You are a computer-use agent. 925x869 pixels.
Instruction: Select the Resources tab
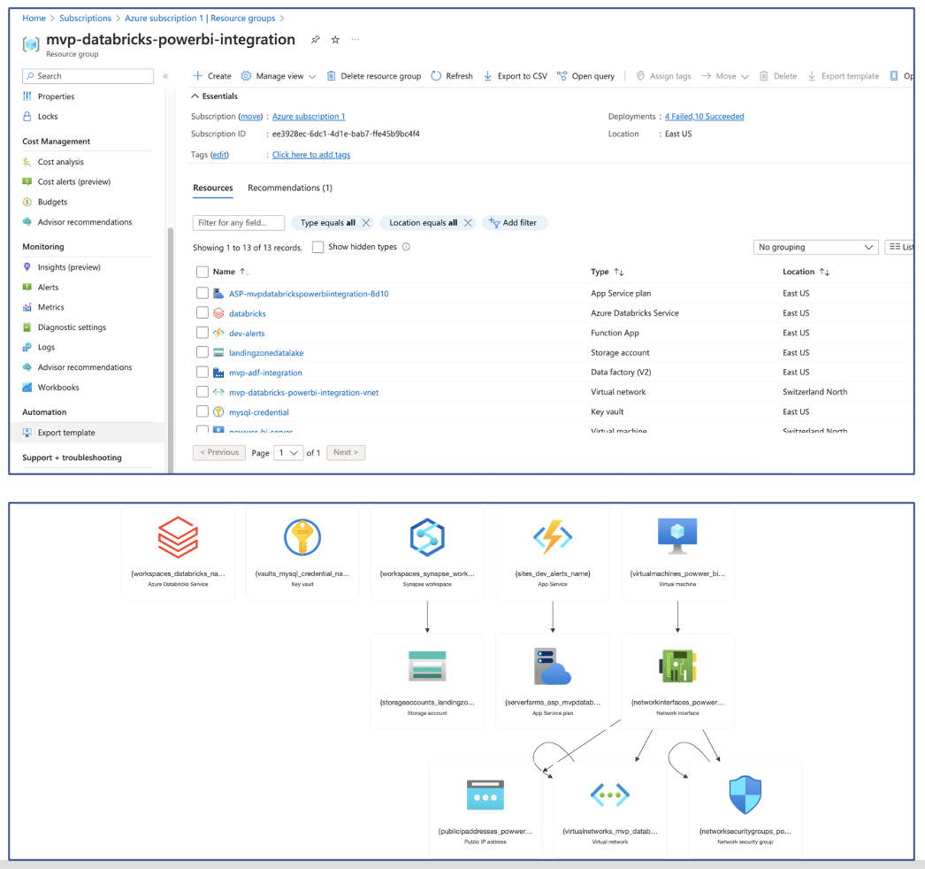click(213, 188)
